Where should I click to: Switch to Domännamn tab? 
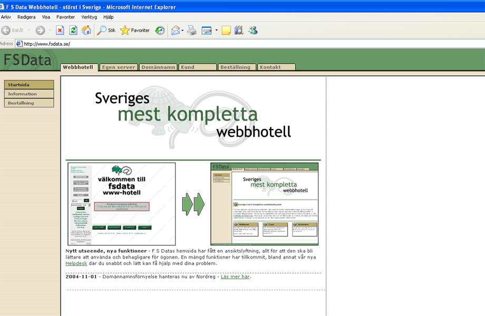pos(158,67)
